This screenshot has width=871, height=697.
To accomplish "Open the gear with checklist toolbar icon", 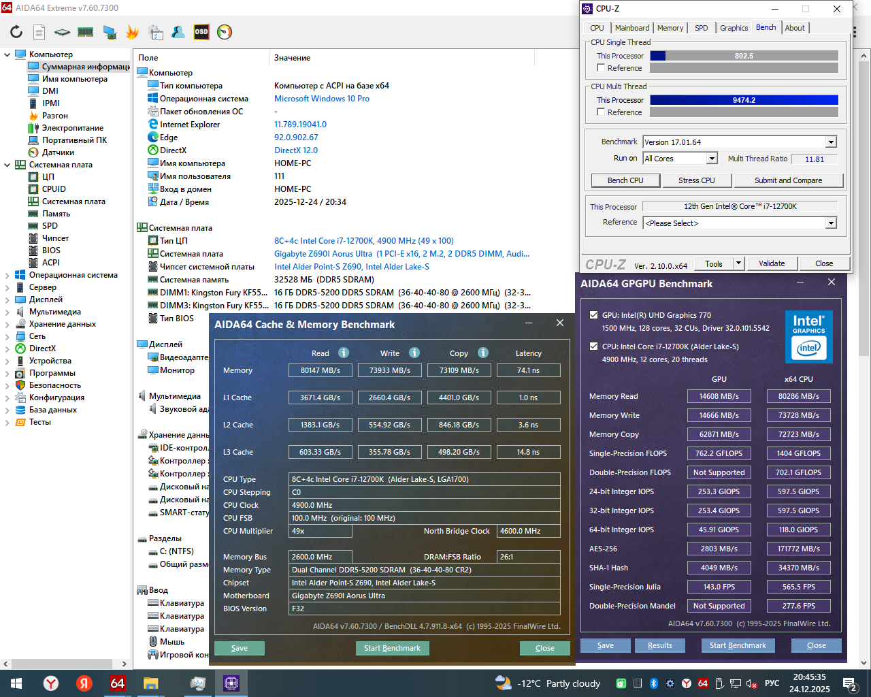I will click(x=155, y=32).
